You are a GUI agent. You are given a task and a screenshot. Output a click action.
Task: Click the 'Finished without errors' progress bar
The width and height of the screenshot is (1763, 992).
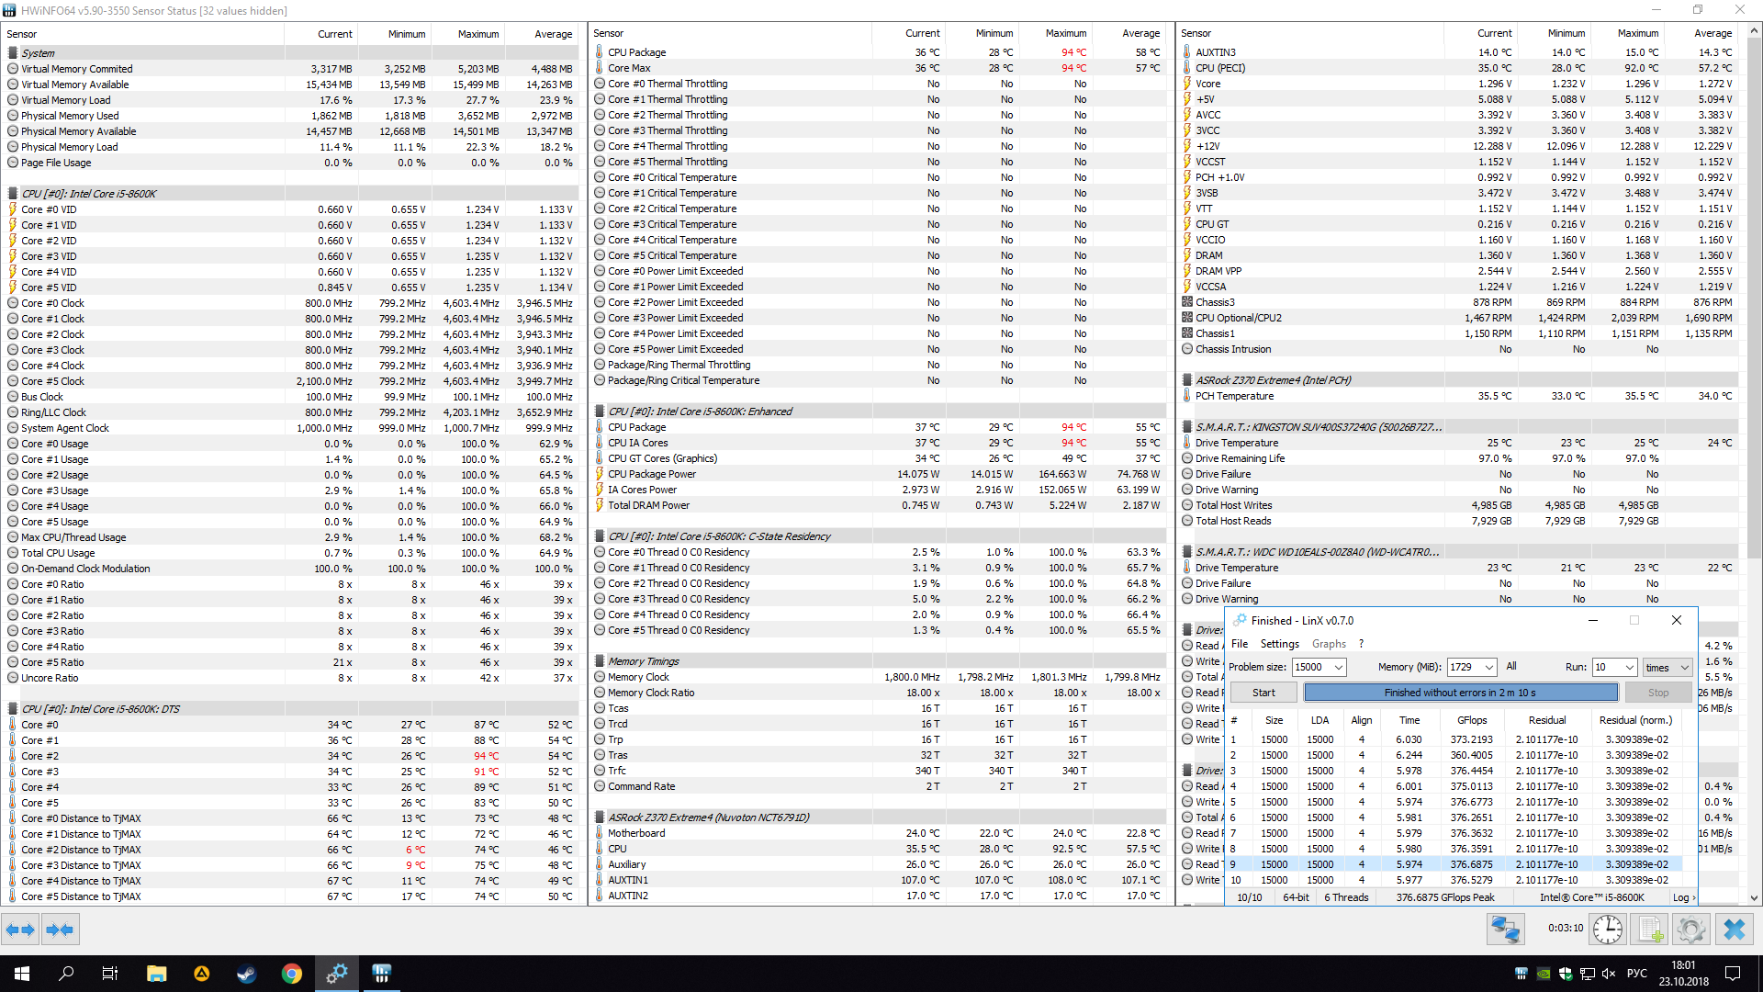click(x=1459, y=693)
